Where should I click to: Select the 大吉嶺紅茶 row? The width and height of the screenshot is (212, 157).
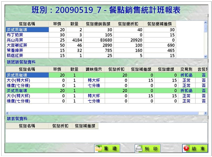pos(27,45)
